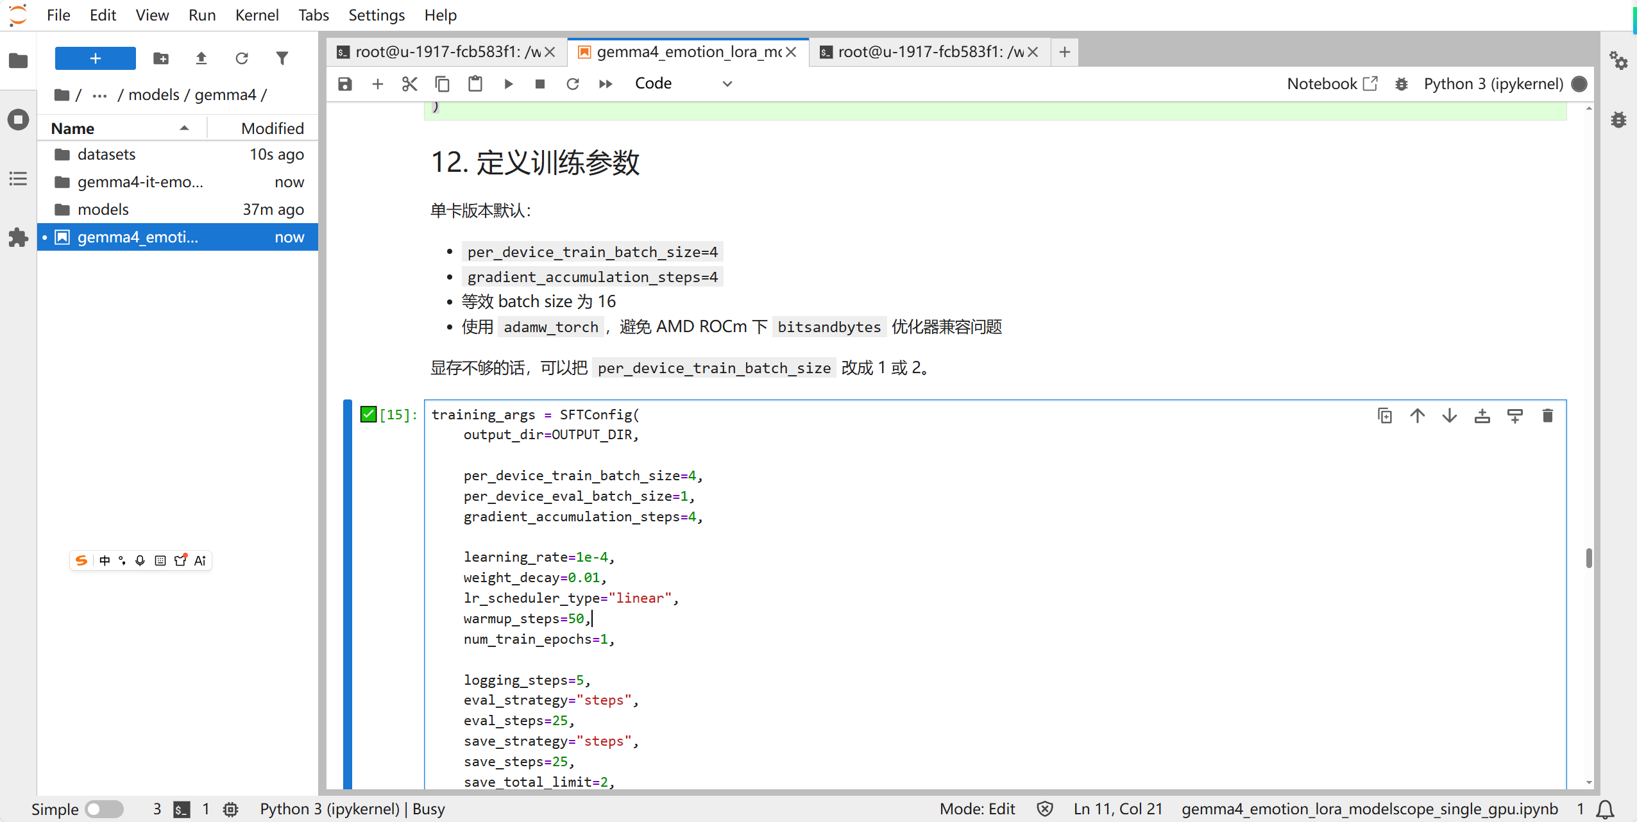The image size is (1637, 822).
Task: Select the gemma4_emoti... notebook file
Action: pos(178,237)
